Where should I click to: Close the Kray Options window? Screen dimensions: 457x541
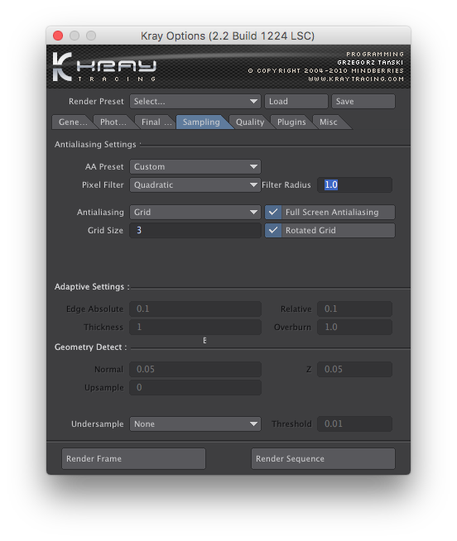tap(58, 36)
